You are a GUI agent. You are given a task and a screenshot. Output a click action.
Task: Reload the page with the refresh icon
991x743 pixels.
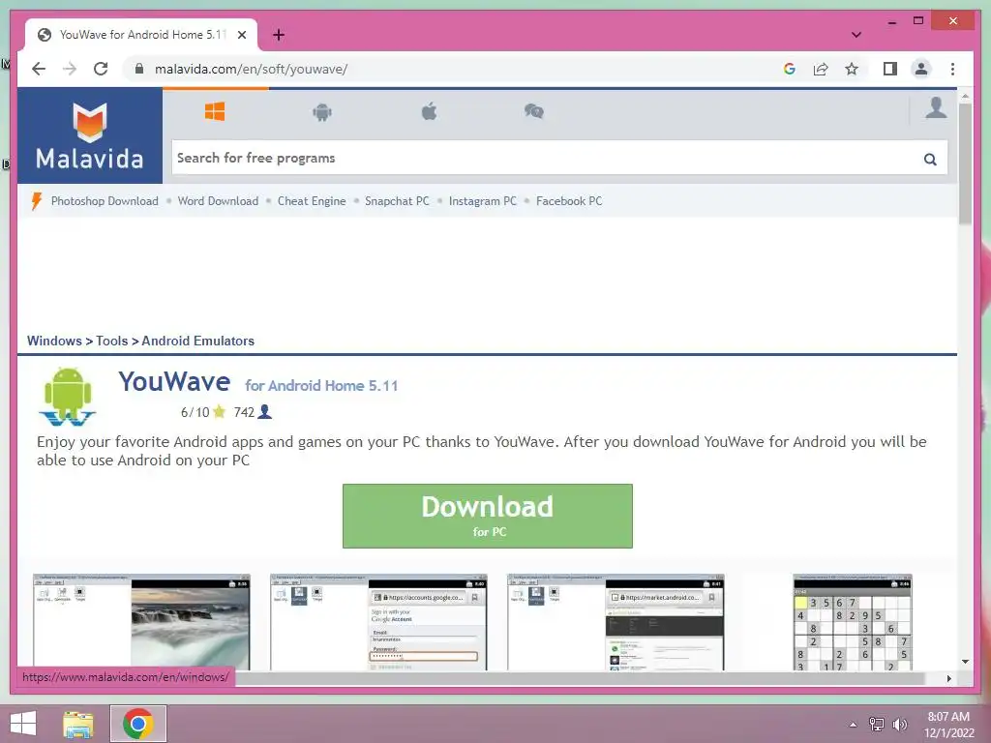click(x=101, y=69)
